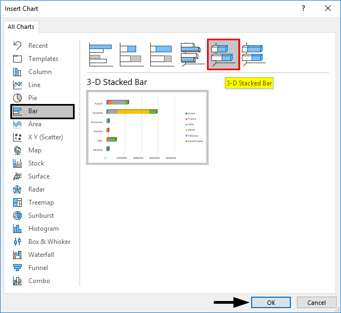The width and height of the screenshot is (341, 313).
Task: Click the Line chart category icon
Action: [17, 85]
